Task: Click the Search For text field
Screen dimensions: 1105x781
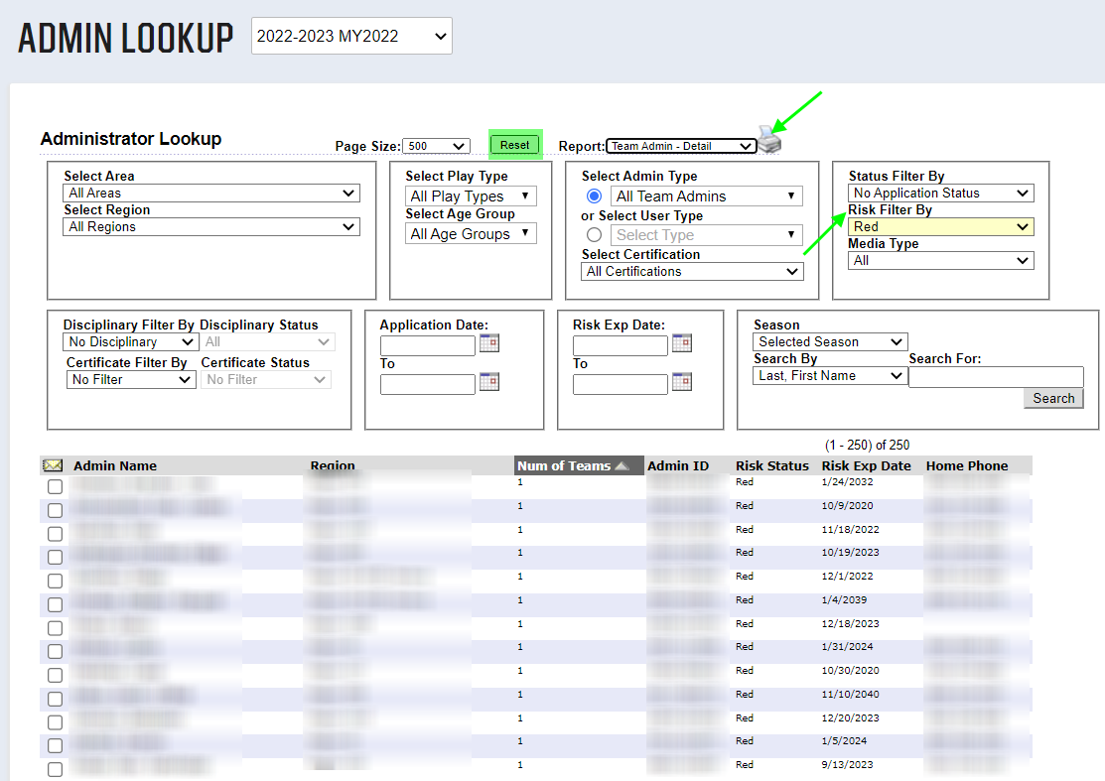Action: tap(996, 376)
